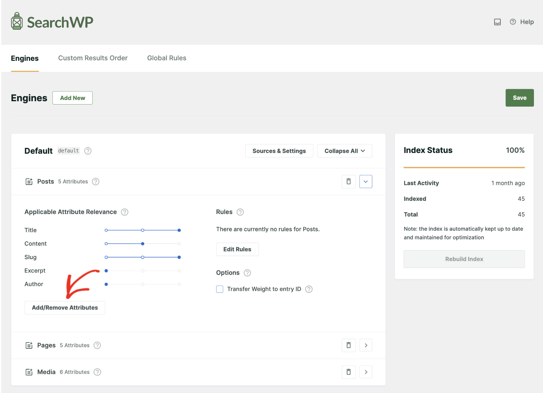
Task: Delete the Media source with trash icon
Action: 348,372
